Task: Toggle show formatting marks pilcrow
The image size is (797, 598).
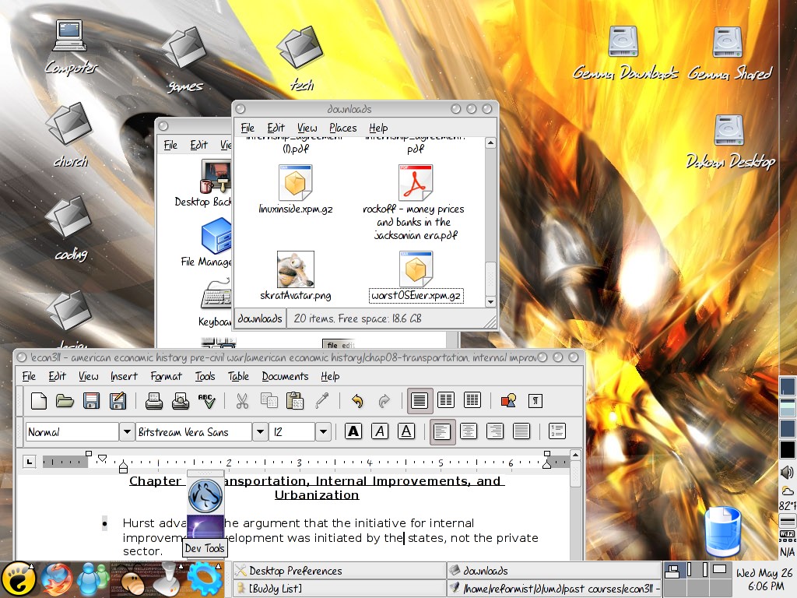Action: pyautogui.click(x=535, y=401)
